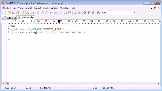Undo the last edit
Viewport: 162px width, 91px height.
tap(51, 13)
